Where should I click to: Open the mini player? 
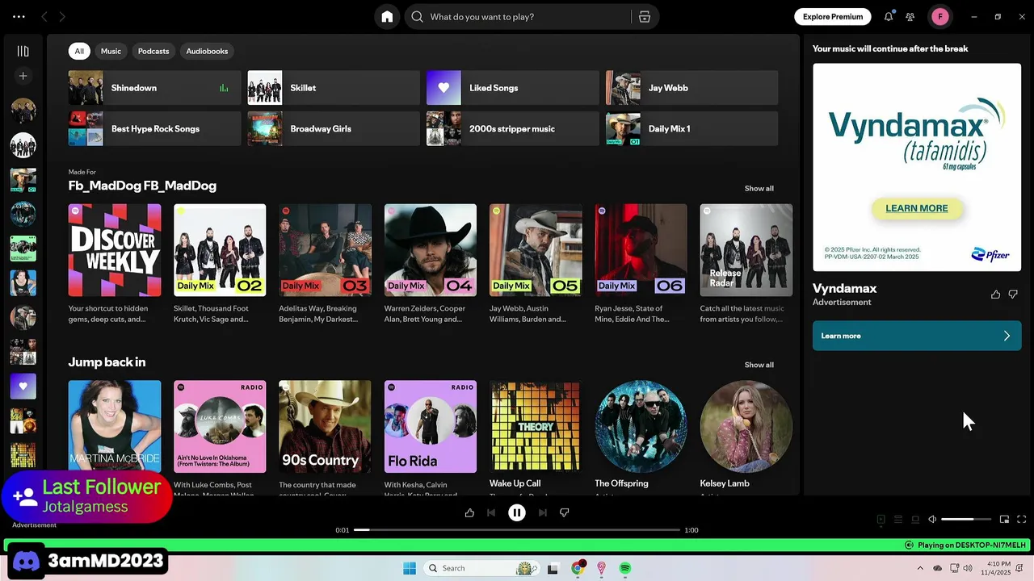point(1004,520)
